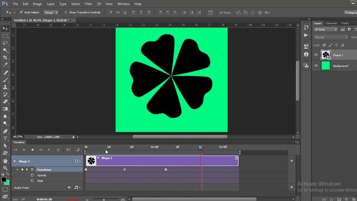Viewport: 357px width, 201px height.
Task: Open the Window menu
Action: [x=123, y=4]
